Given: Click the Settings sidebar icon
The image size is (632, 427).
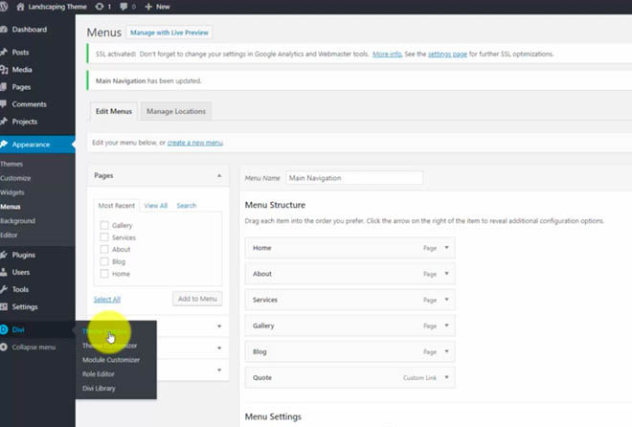Looking at the screenshot, I should (4, 306).
